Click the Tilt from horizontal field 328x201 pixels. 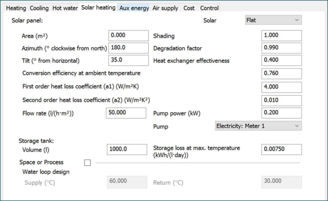(x=128, y=60)
